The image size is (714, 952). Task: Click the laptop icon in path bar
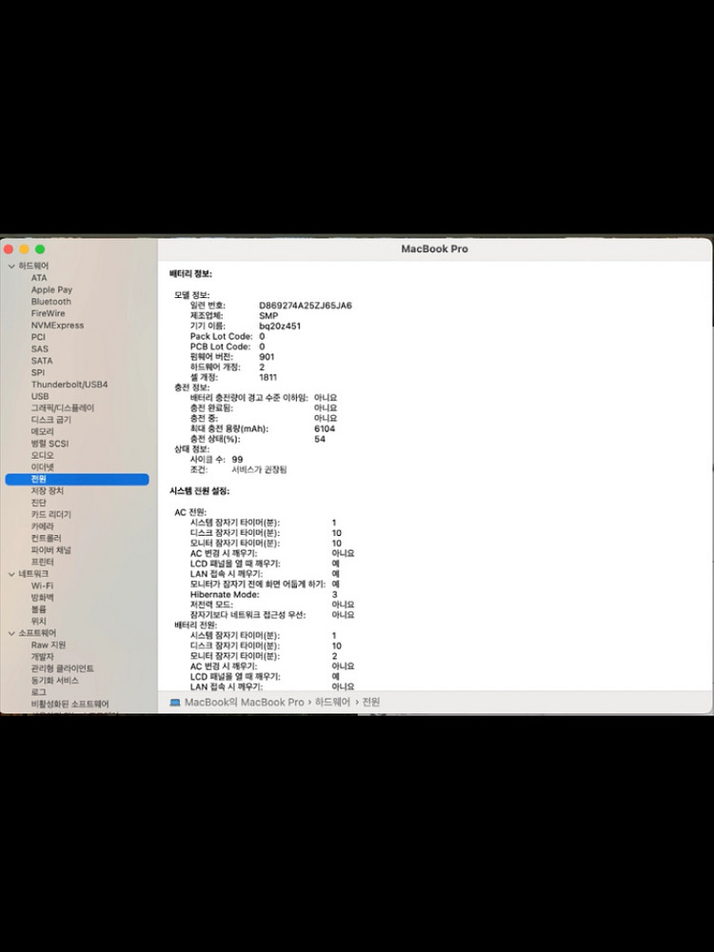click(175, 703)
